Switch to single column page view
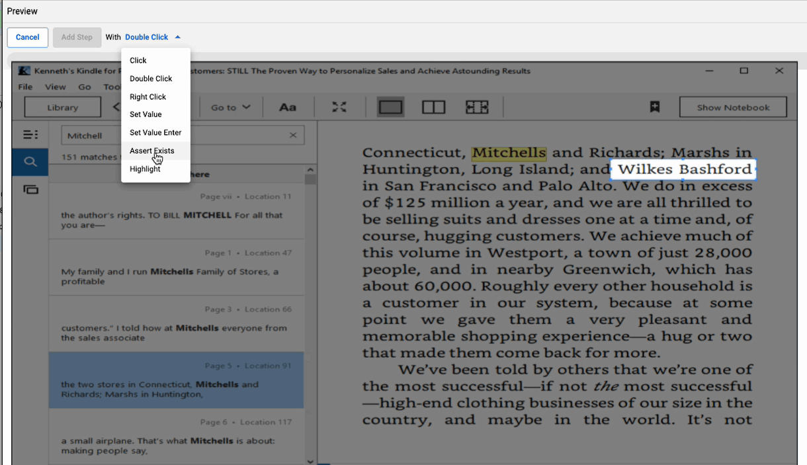The image size is (807, 465). pos(391,107)
